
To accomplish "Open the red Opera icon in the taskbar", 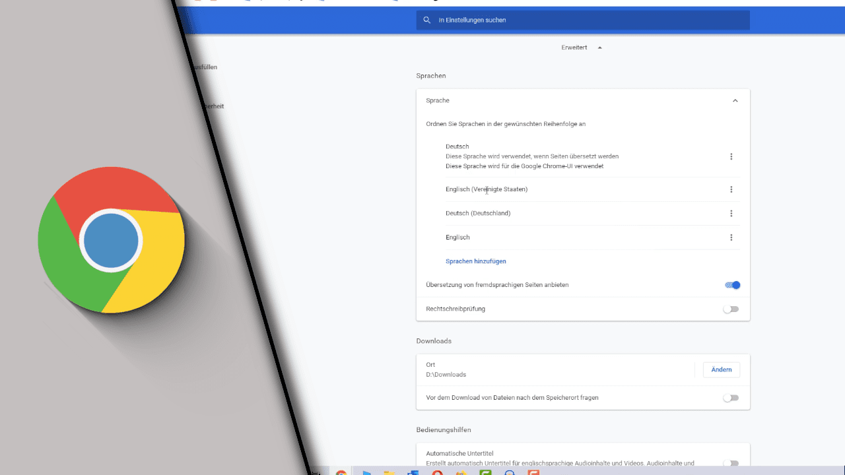I will [437, 472].
